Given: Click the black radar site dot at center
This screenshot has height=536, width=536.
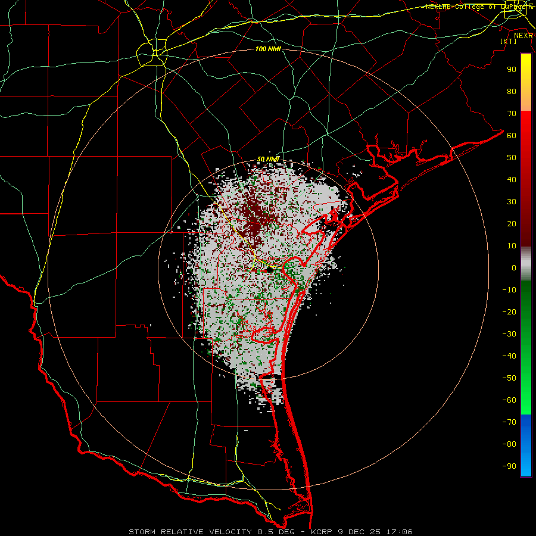Looking at the screenshot, I should 269,270.
